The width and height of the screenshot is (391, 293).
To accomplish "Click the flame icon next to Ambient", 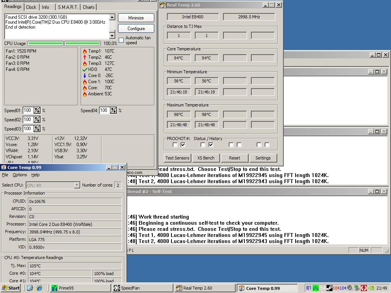I will coord(85,94).
